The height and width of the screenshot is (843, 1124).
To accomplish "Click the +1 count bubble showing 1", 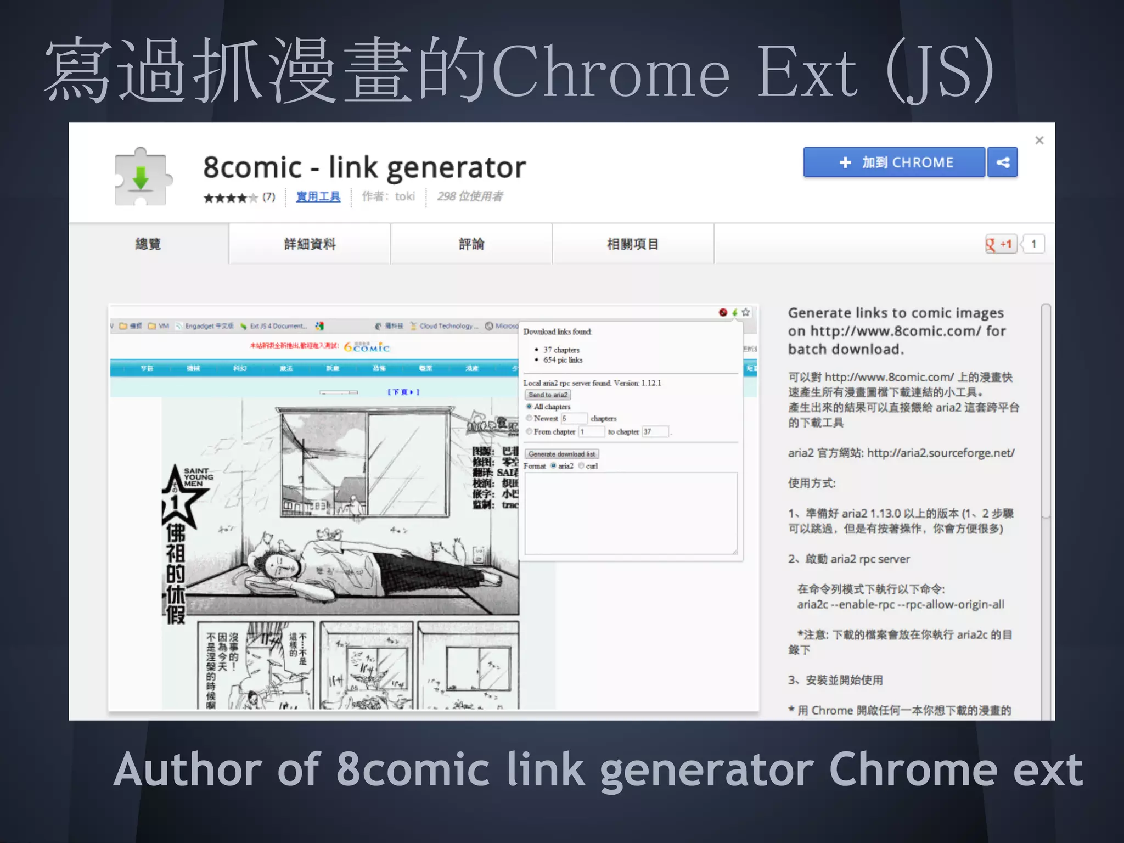I will (x=1033, y=244).
